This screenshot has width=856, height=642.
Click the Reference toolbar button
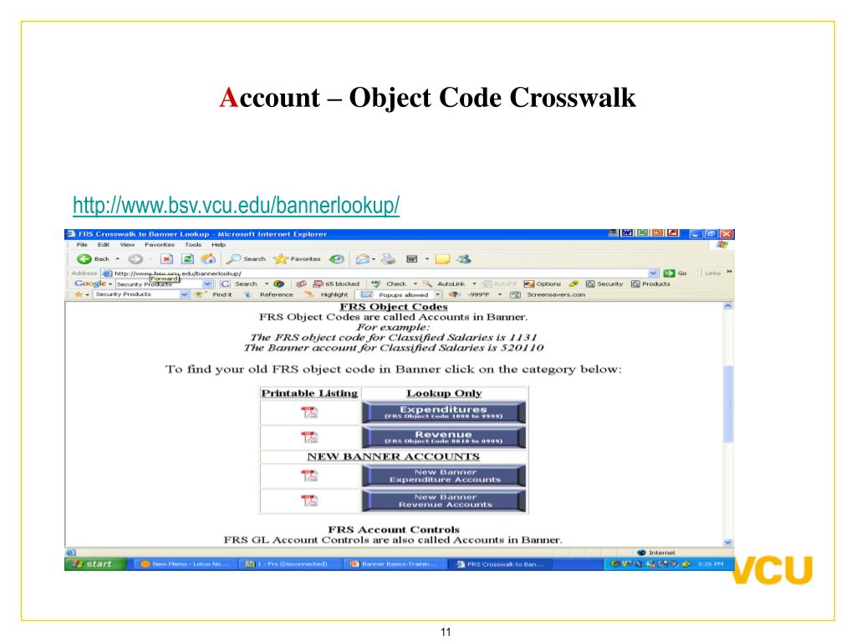pos(268,294)
